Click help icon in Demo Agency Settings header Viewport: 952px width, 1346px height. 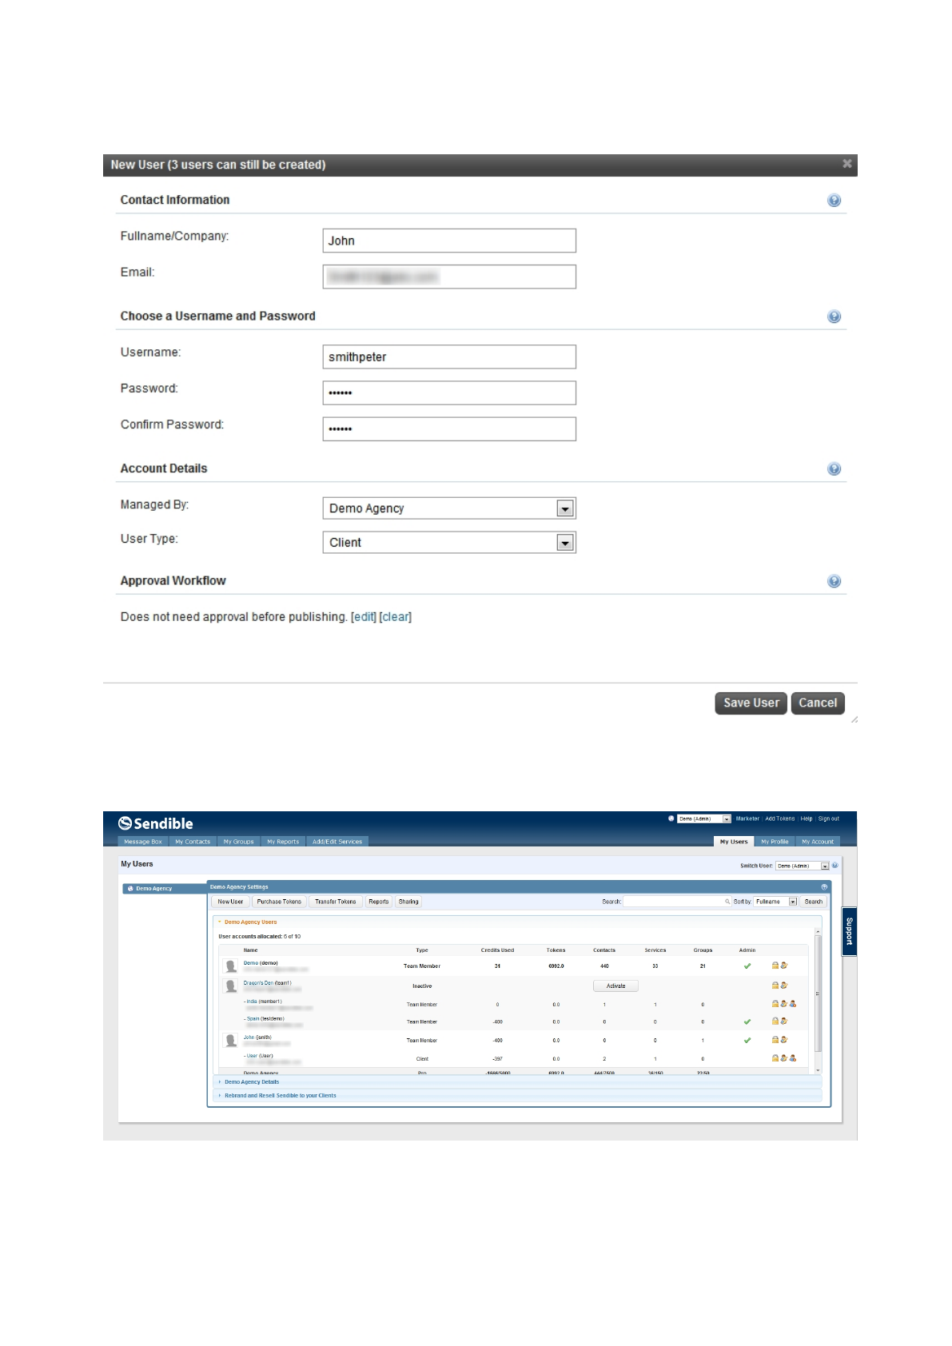[824, 887]
